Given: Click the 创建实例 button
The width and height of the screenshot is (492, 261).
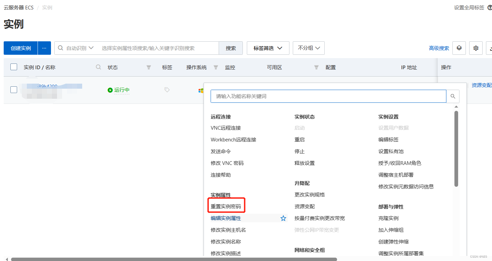Looking at the screenshot, I should pos(21,48).
